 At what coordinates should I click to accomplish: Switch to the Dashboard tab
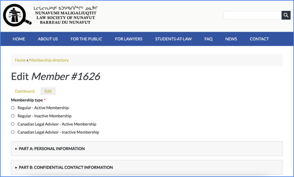tap(25, 91)
